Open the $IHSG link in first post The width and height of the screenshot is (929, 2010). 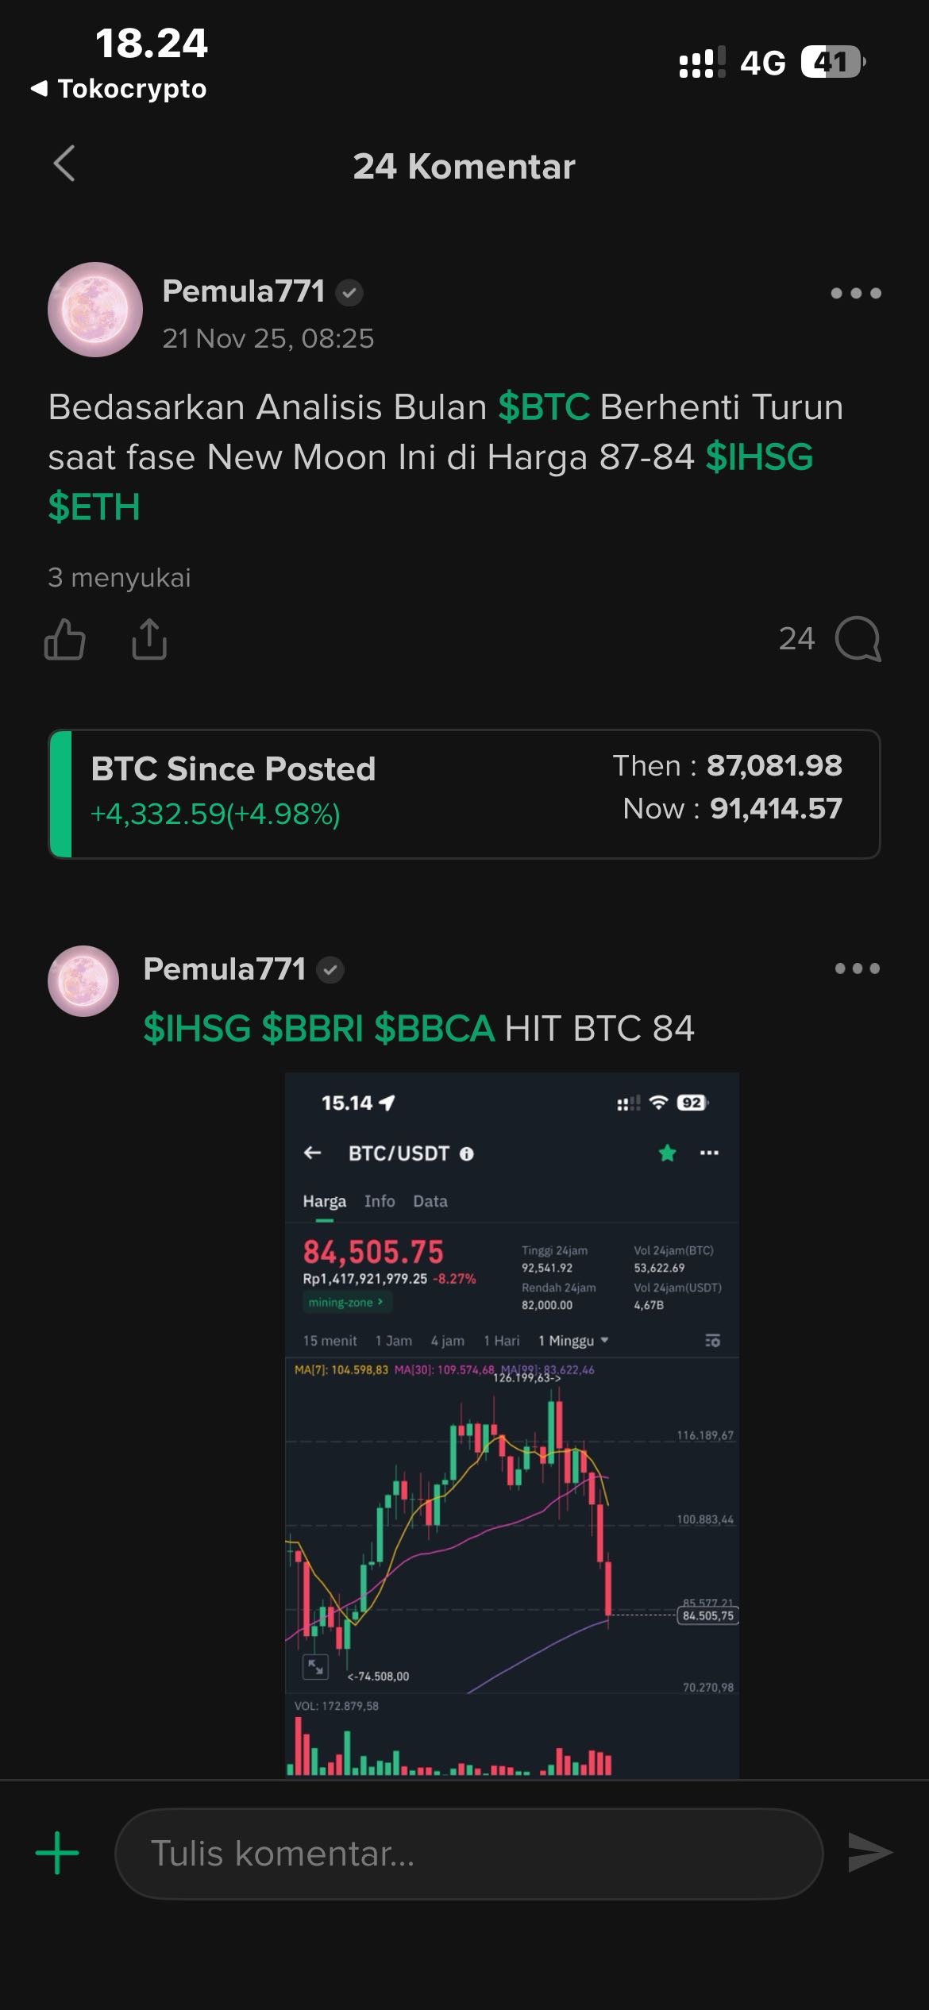(759, 457)
